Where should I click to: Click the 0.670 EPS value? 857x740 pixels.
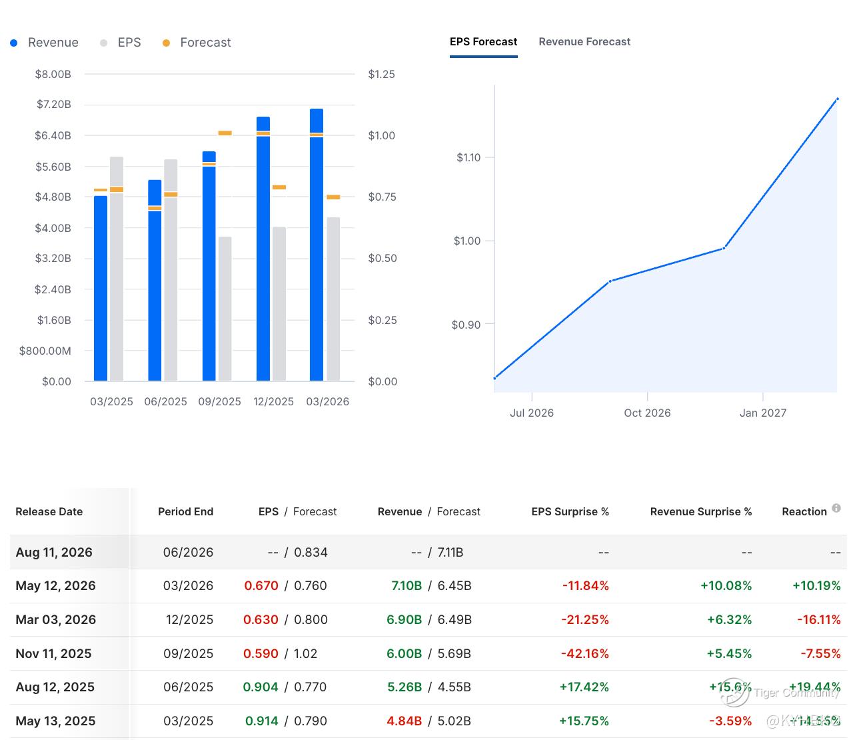coord(261,585)
